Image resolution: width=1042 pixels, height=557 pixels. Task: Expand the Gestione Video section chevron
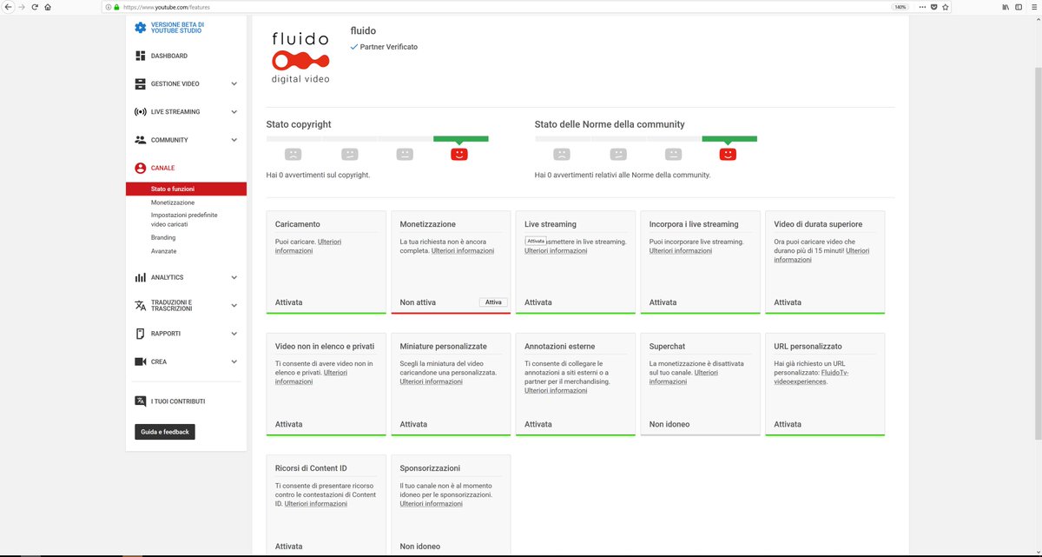(234, 84)
